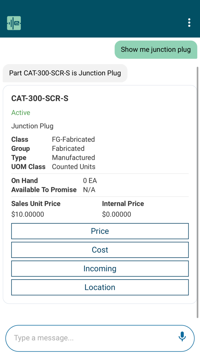
Task: Tap the Sales Unit Price value $10.00000
Action: [28, 214]
